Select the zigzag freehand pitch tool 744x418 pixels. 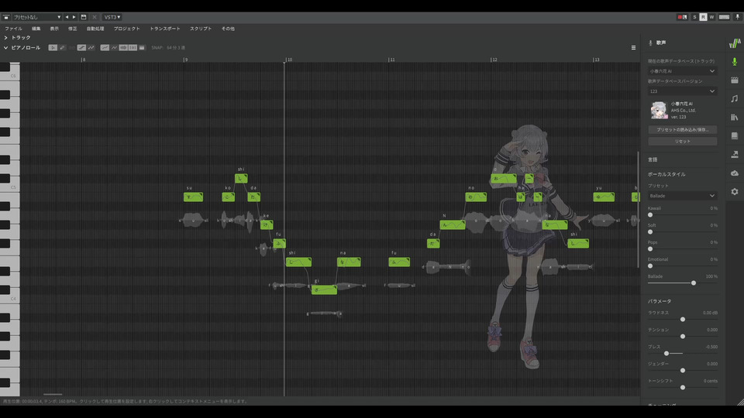click(x=91, y=47)
